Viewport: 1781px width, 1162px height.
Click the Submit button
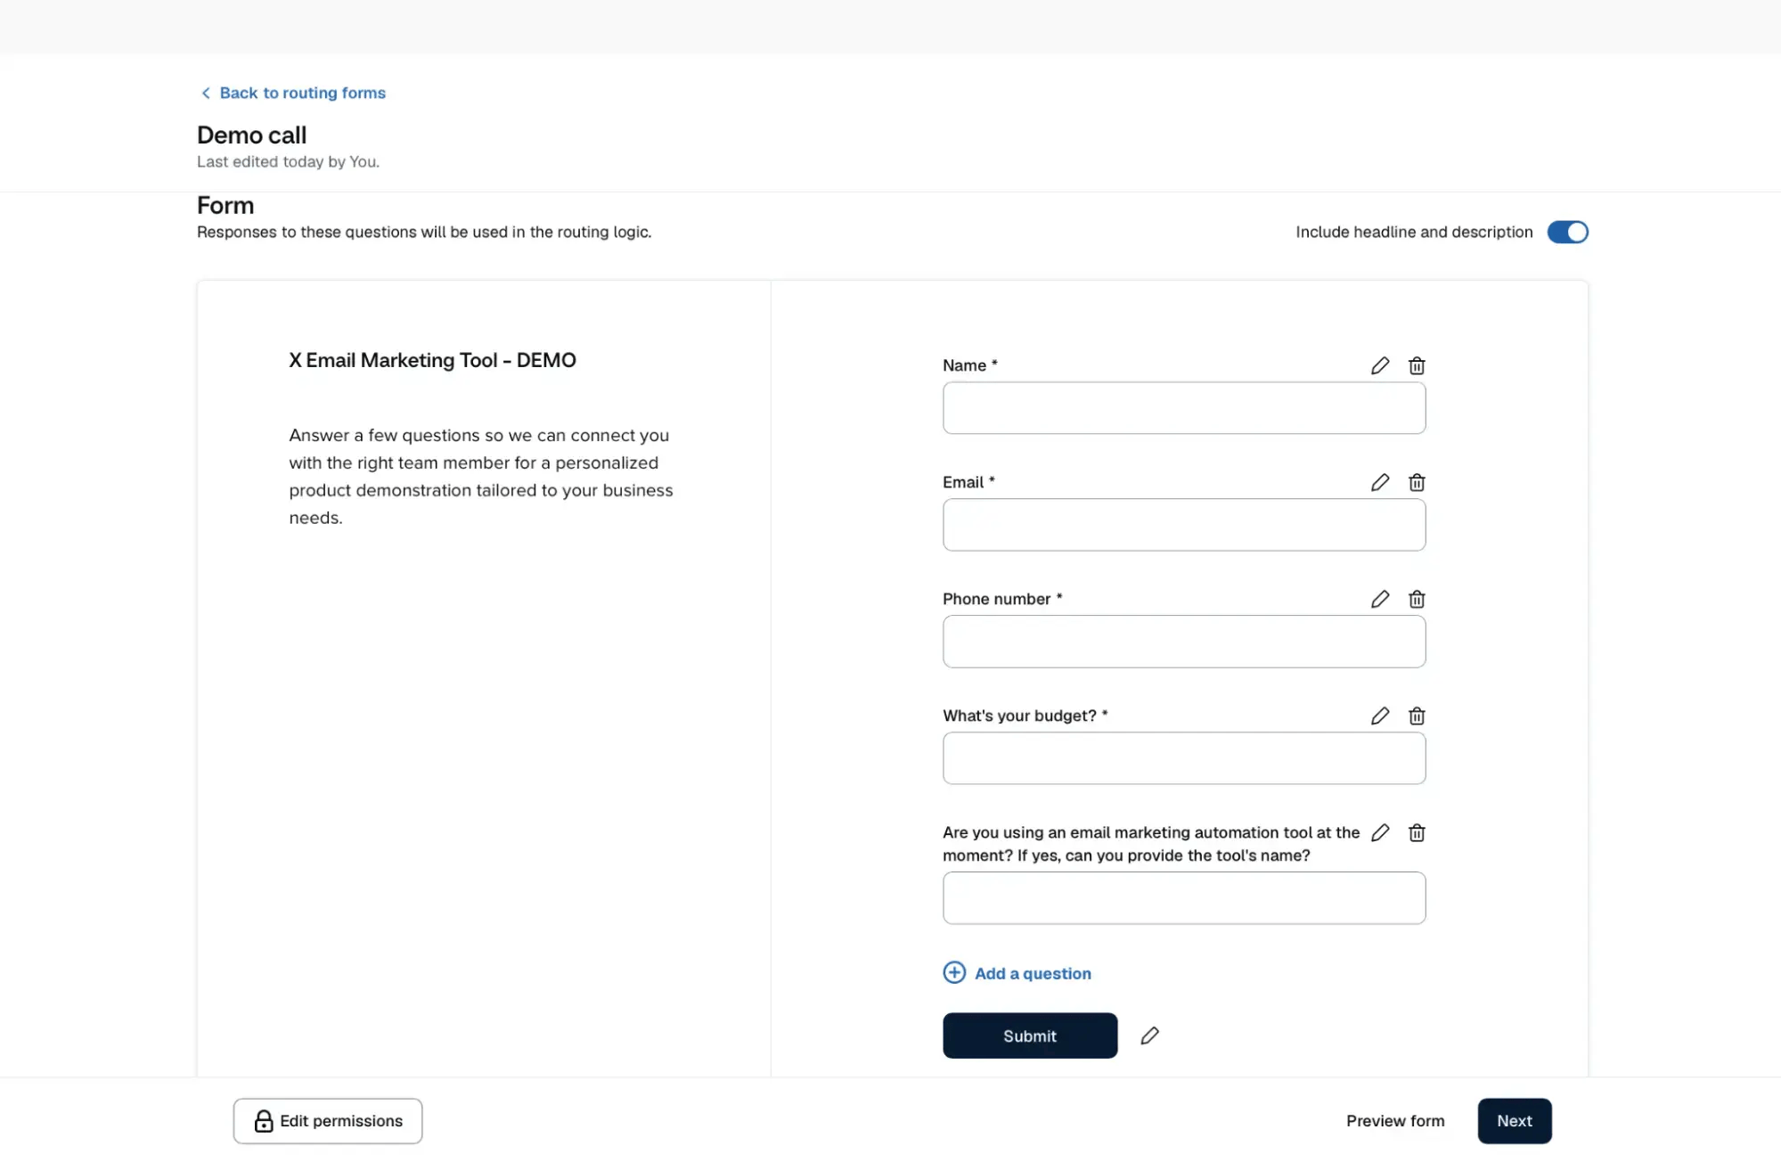tap(1030, 1035)
